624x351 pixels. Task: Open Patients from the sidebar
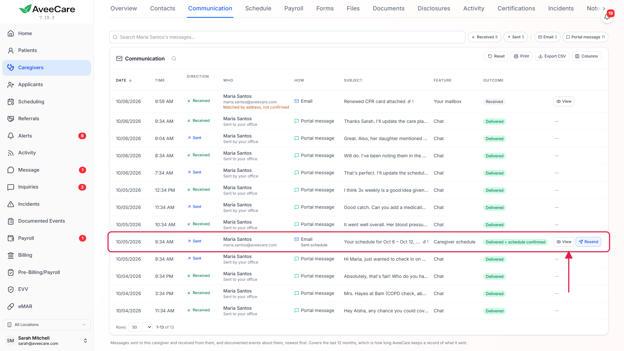(46, 50)
